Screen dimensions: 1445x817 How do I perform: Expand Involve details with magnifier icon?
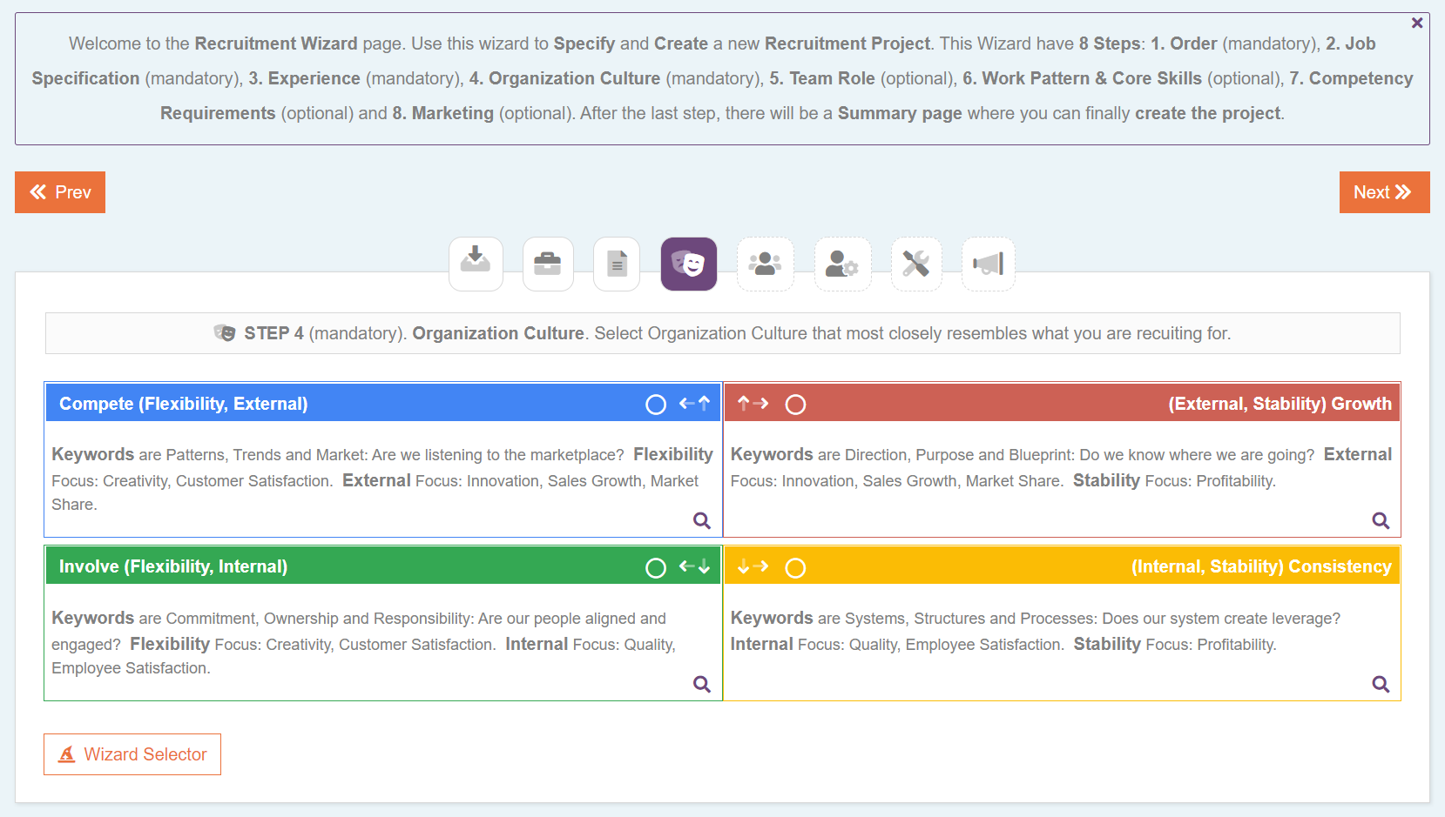(702, 684)
